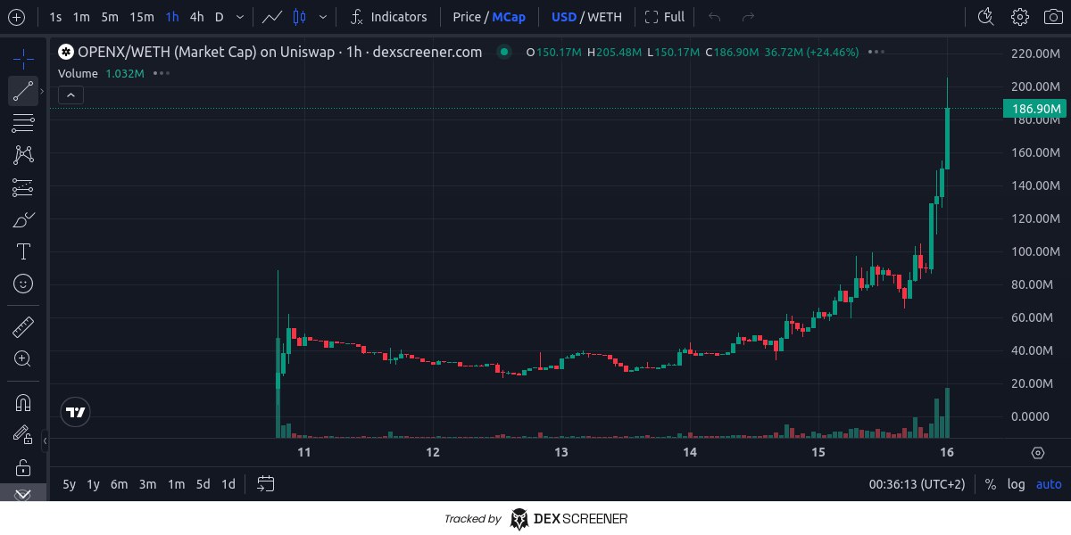Open the Indicators dialog
The image size is (1071, 535).
coord(389,17)
